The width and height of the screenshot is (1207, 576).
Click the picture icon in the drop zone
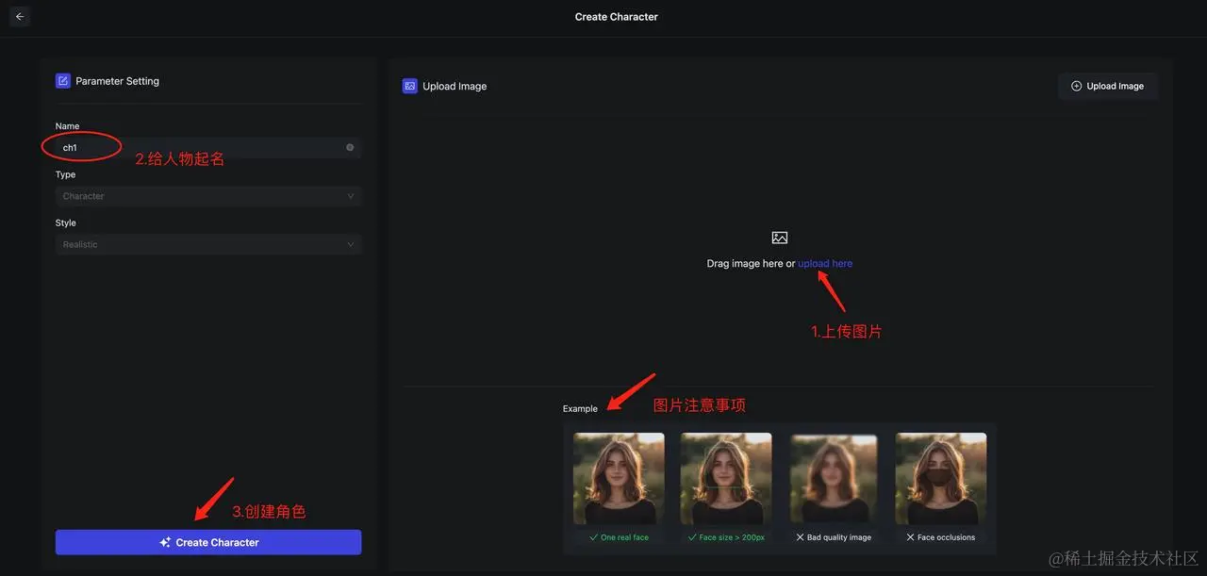pos(779,239)
